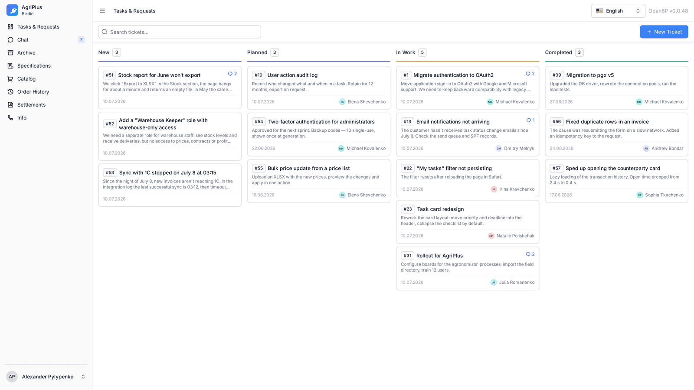Click the In Work column header

point(406,52)
